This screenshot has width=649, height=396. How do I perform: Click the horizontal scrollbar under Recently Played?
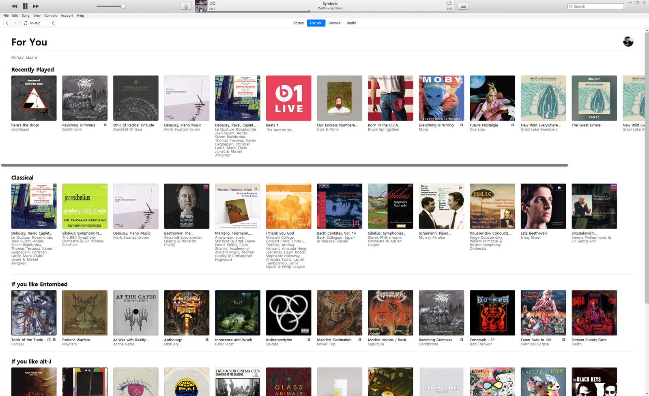coord(284,165)
